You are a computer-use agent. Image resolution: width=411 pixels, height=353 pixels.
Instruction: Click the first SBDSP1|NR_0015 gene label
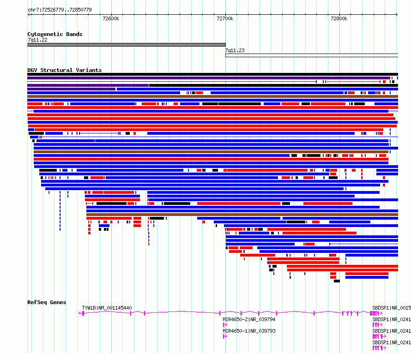tap(392, 308)
